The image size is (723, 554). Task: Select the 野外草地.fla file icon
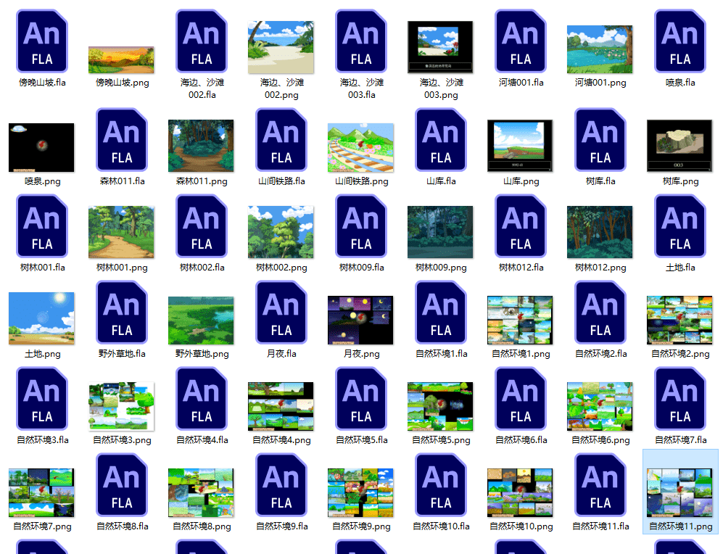(x=122, y=313)
